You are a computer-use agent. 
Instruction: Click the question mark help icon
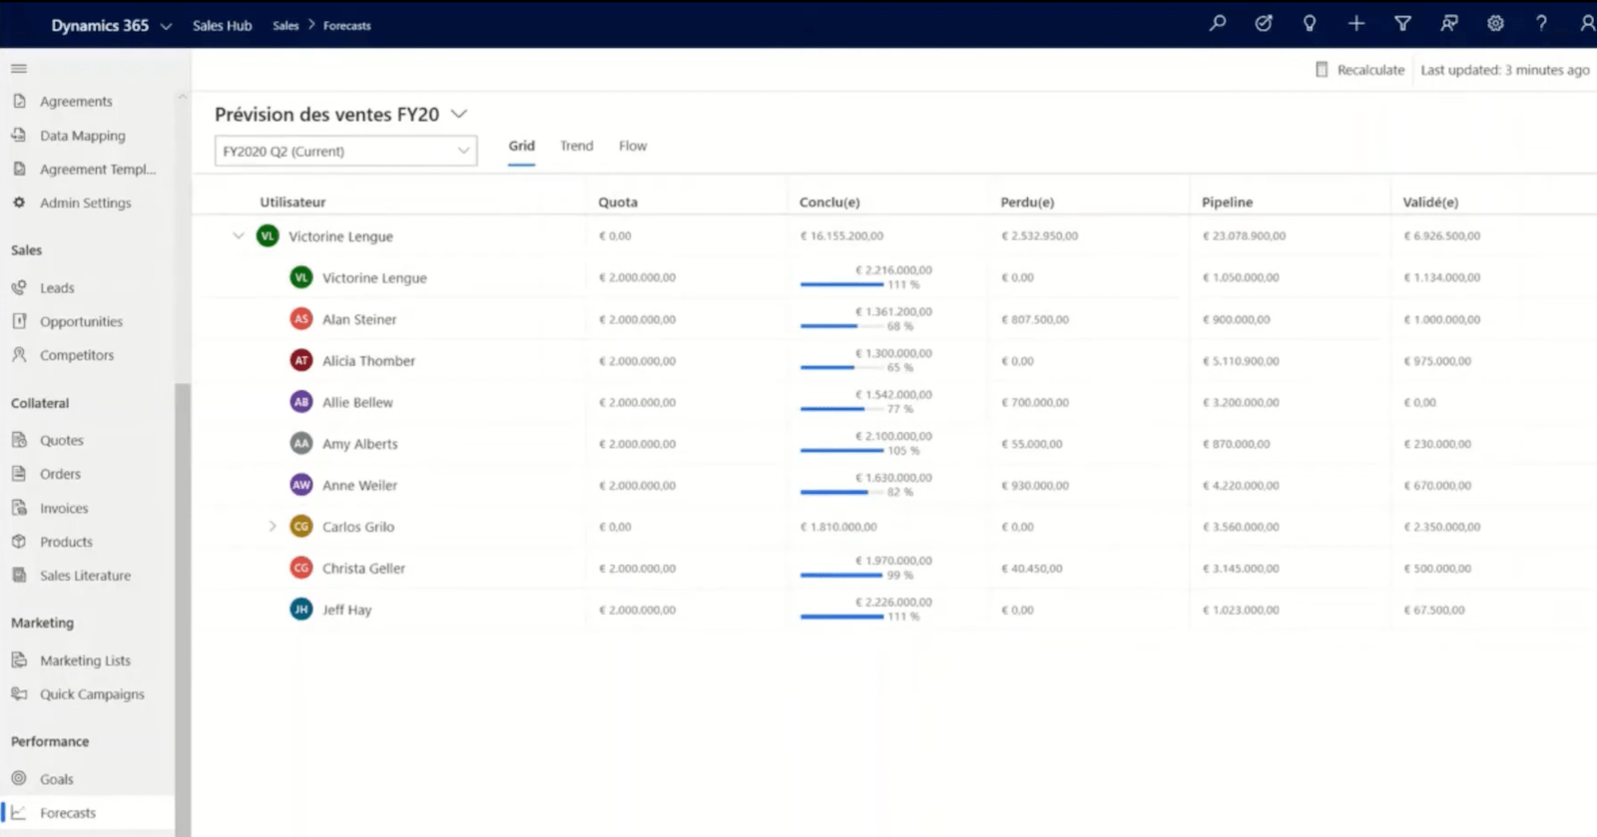pyautogui.click(x=1541, y=23)
